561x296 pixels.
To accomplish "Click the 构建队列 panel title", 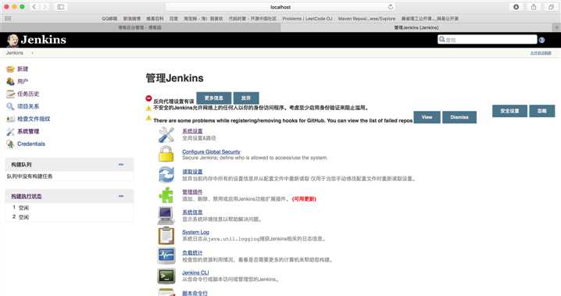I will click(21, 165).
